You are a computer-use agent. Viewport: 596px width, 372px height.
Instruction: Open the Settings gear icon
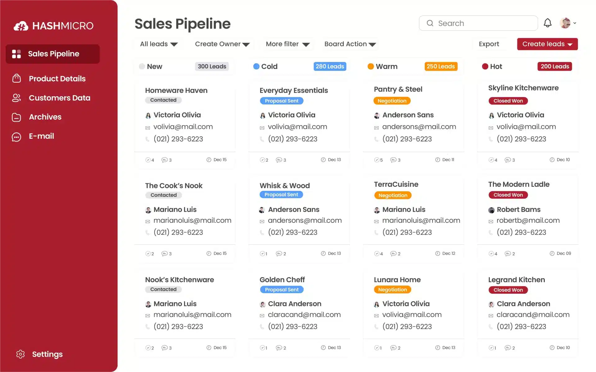point(20,354)
